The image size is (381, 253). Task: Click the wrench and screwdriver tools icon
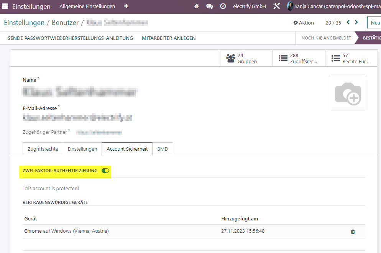click(x=276, y=6)
